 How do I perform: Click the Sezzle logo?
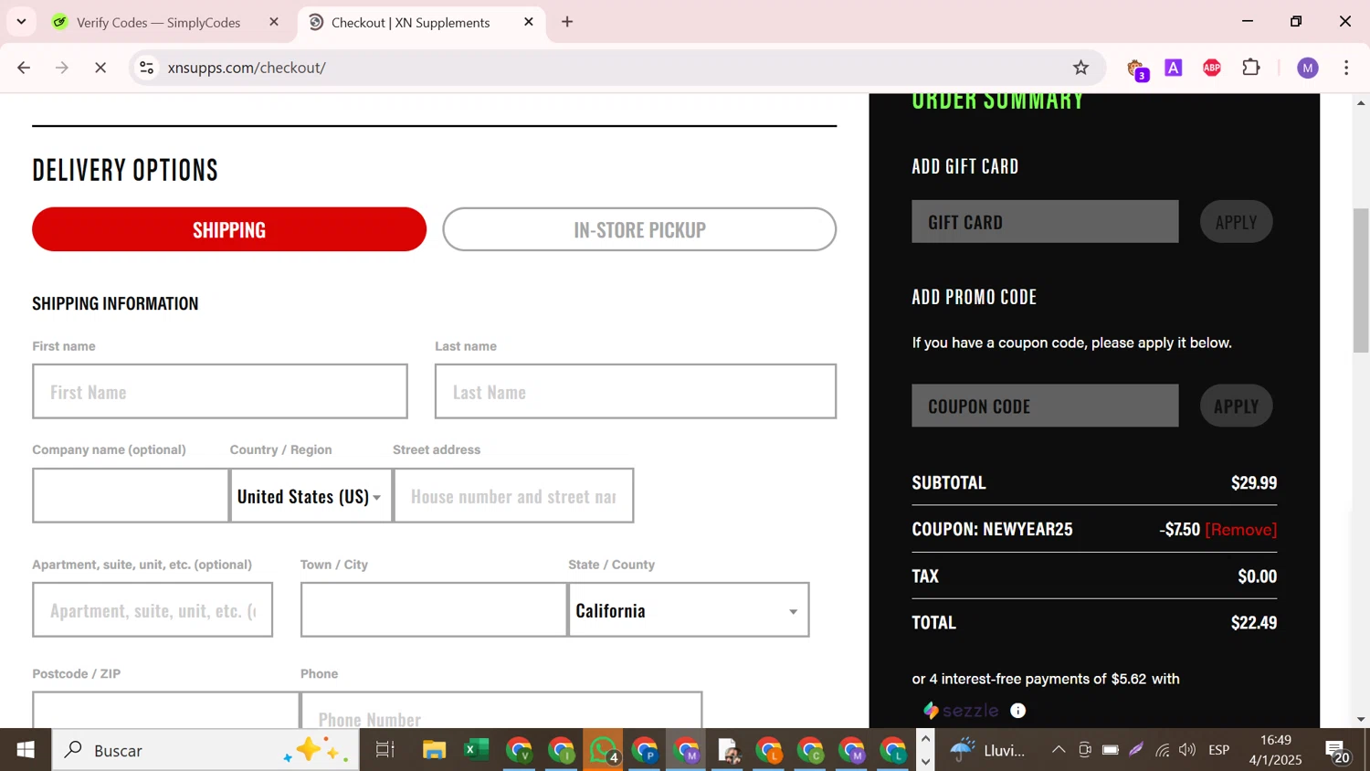(x=961, y=711)
